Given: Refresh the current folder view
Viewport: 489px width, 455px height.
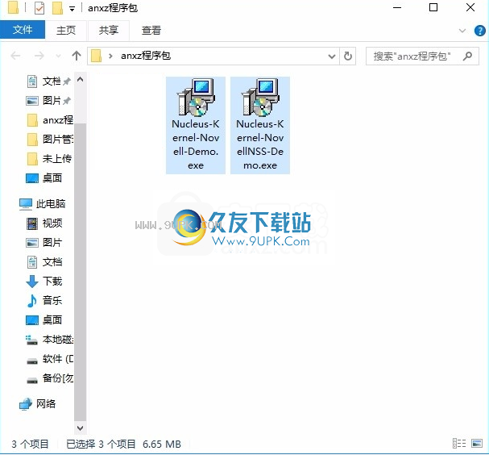Looking at the screenshot, I should pos(348,56).
